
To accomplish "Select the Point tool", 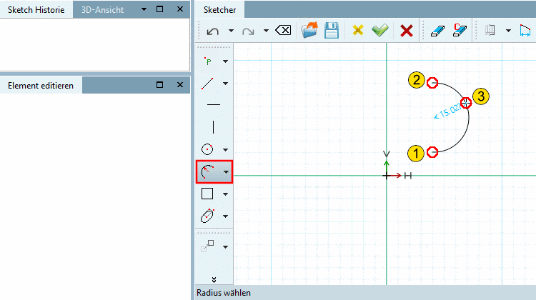I will click(x=208, y=61).
